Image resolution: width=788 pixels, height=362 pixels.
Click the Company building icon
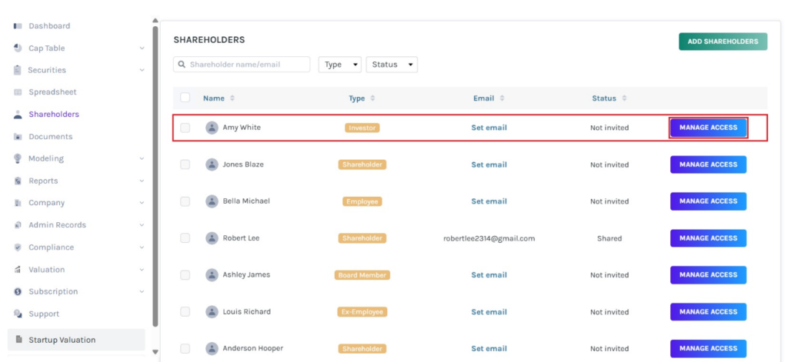(x=18, y=203)
